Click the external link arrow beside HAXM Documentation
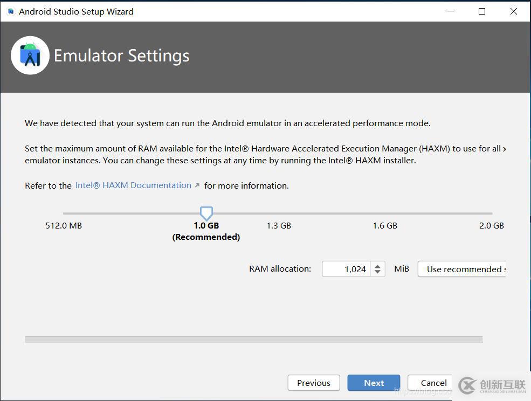This screenshot has width=531, height=401. click(197, 185)
